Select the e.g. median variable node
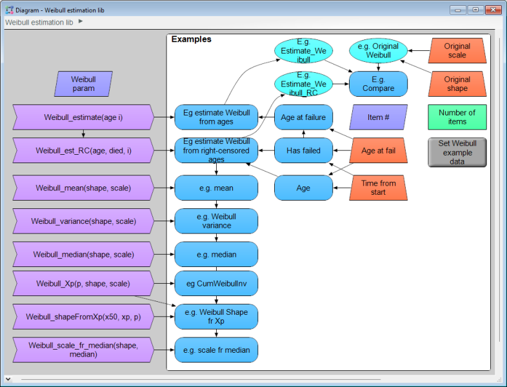 tap(216, 254)
